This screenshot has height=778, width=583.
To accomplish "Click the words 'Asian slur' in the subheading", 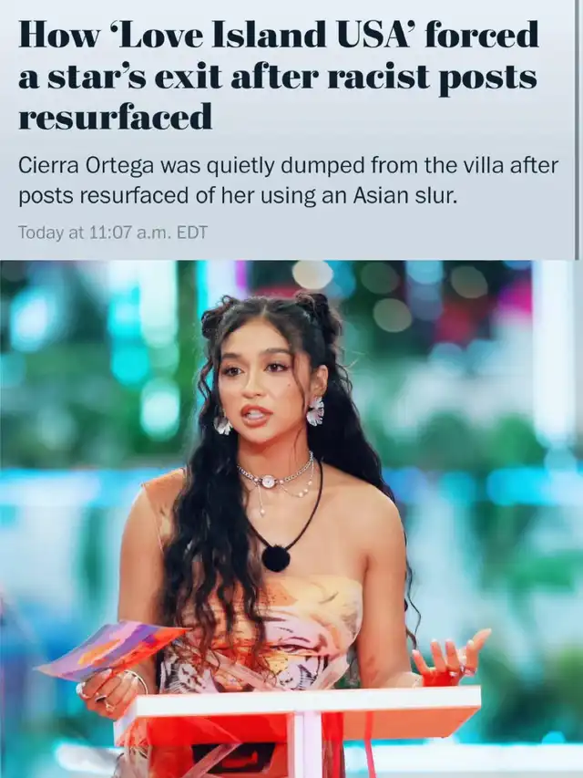I will point(404,196).
